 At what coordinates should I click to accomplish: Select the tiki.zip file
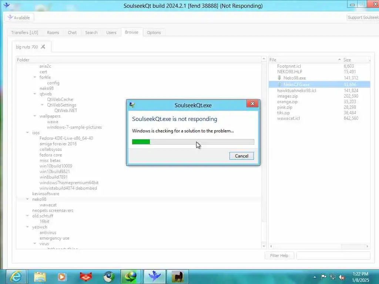(x=283, y=113)
